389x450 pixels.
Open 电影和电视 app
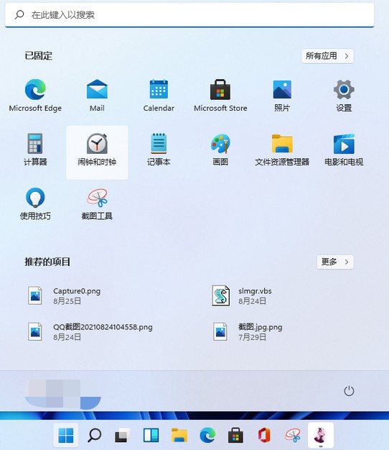click(344, 150)
